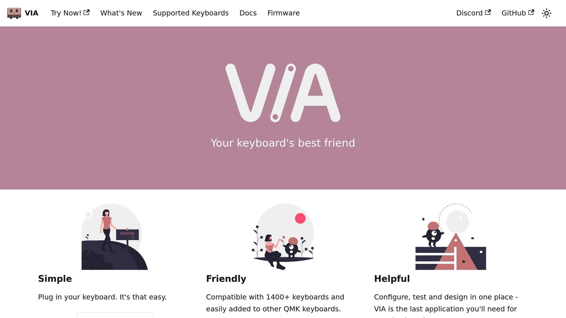The height and width of the screenshot is (318, 566).
Task: Click the VIA site title text
Action: 32,13
